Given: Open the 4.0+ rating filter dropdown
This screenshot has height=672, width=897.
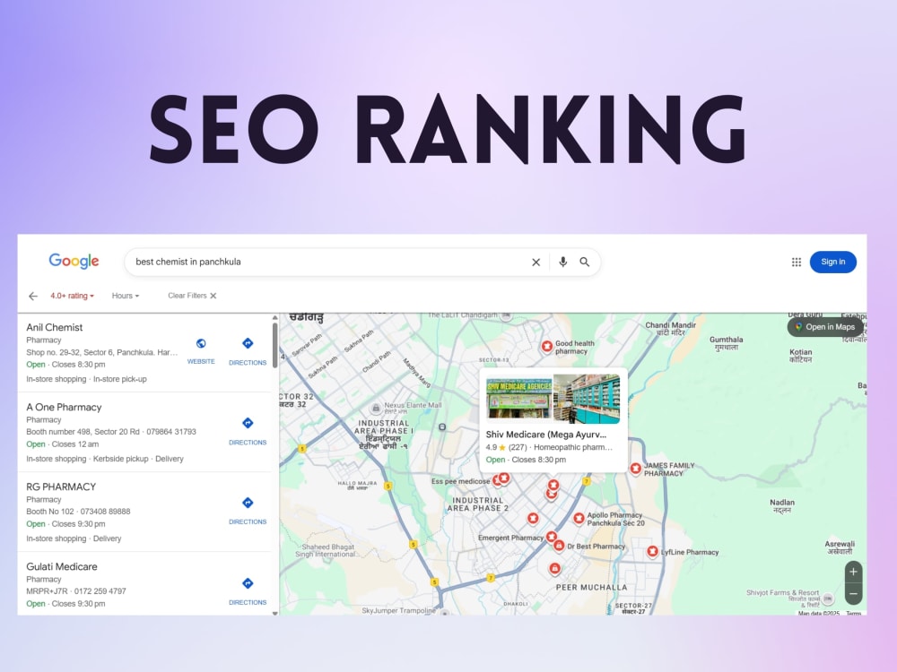Looking at the screenshot, I should coord(72,296).
